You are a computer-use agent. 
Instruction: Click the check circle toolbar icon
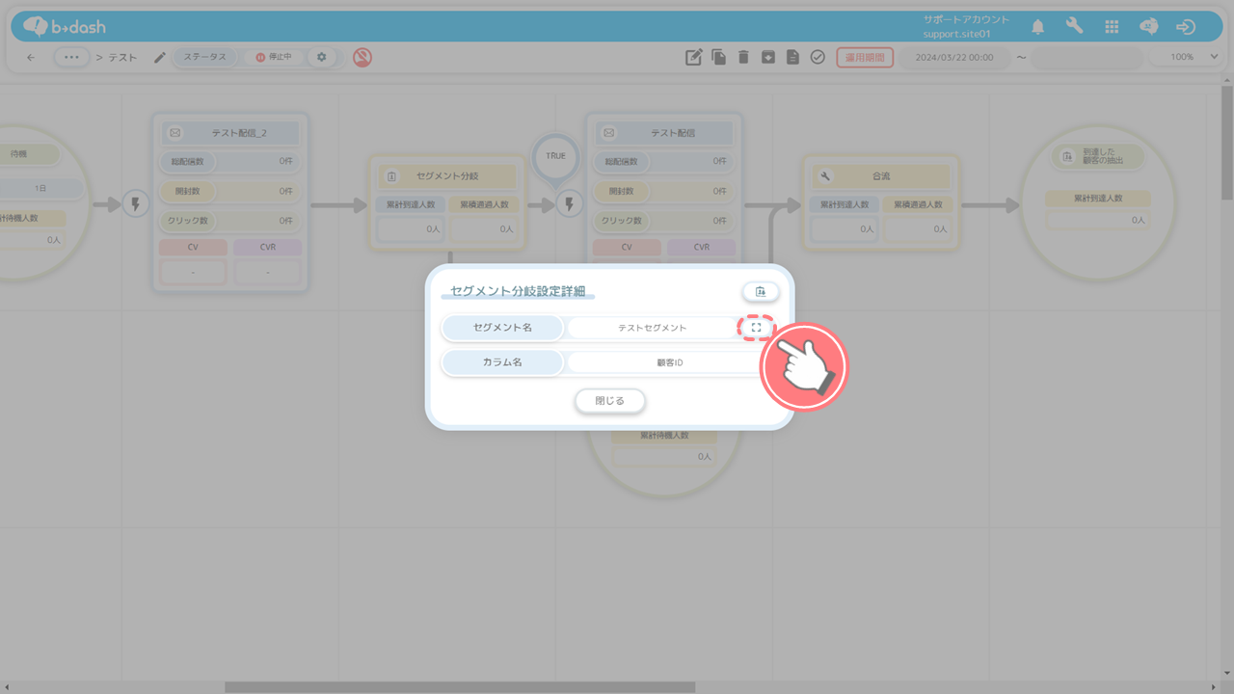[818, 57]
